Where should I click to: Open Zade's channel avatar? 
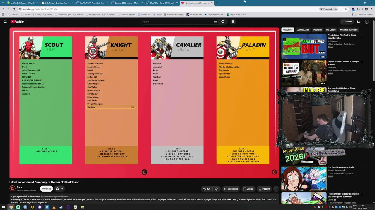click(12, 189)
